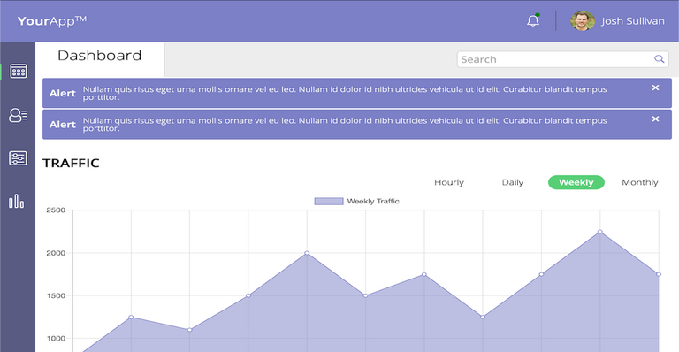This screenshot has height=352, width=679.
Task: Click the search magnifier icon
Action: (x=659, y=59)
